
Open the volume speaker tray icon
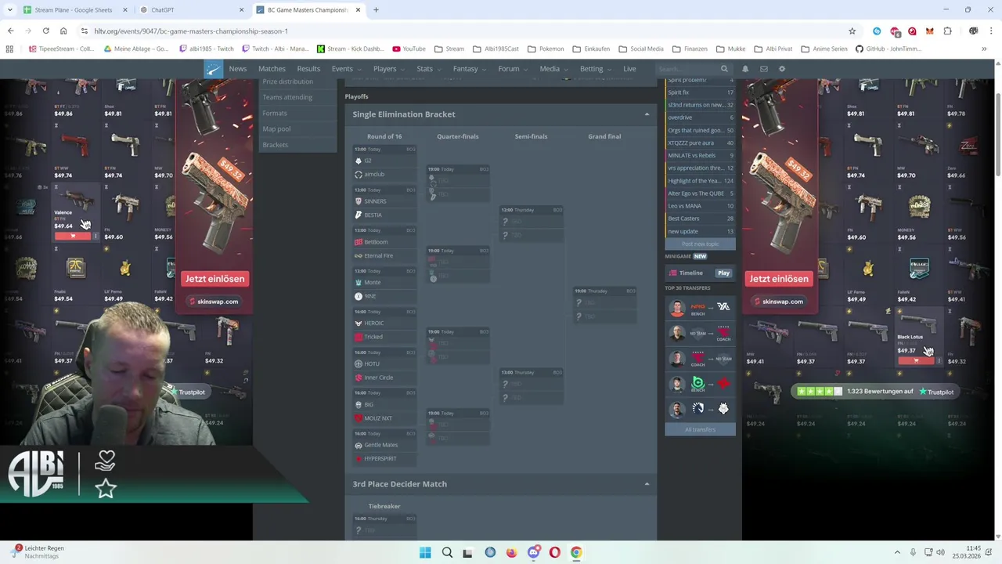tap(942, 552)
